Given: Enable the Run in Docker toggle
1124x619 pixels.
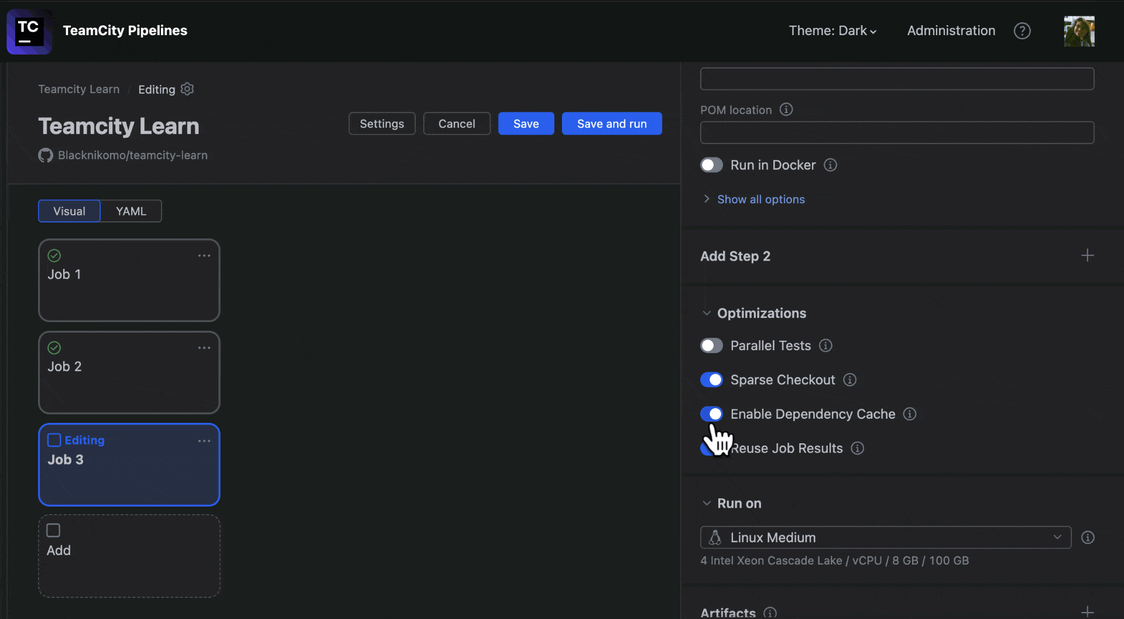Looking at the screenshot, I should coord(711,165).
